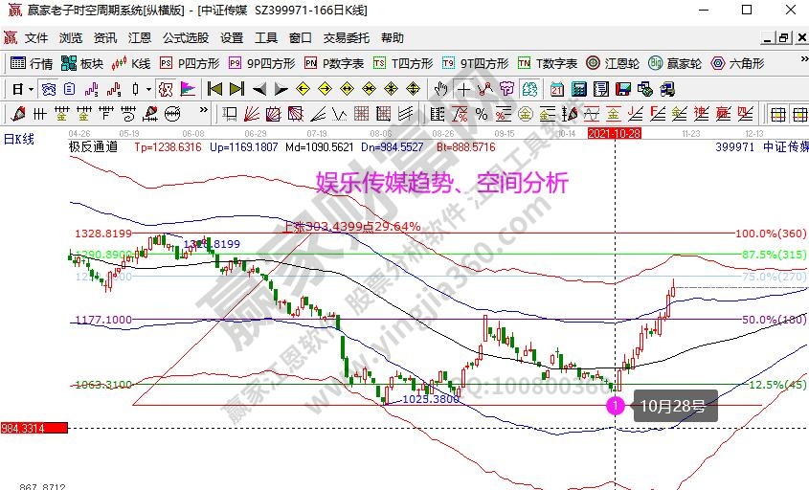Select the square measure box tool
Image resolution: width=809 pixels, height=490 pixels.
229,114
